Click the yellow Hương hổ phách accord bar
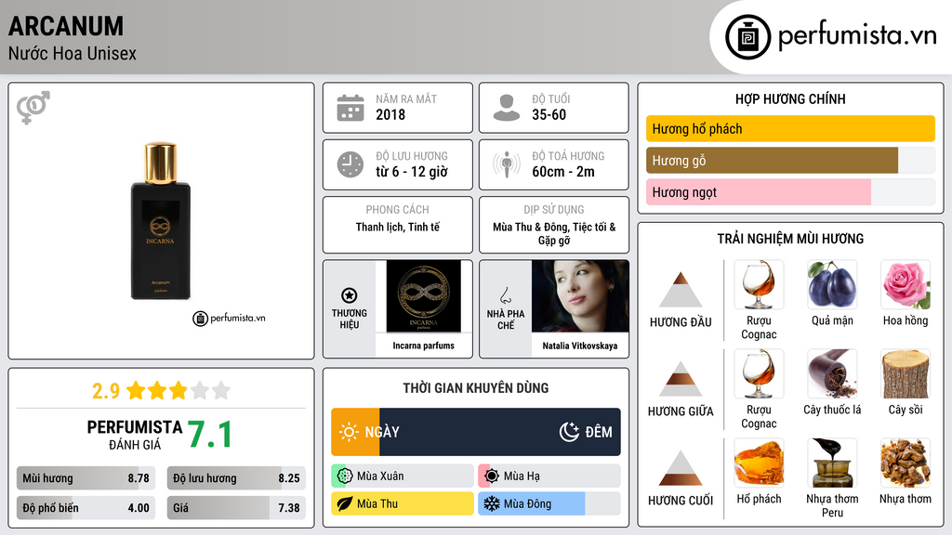The height and width of the screenshot is (535, 952). (790, 128)
